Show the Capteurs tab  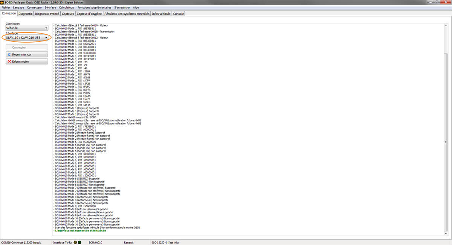click(x=68, y=14)
